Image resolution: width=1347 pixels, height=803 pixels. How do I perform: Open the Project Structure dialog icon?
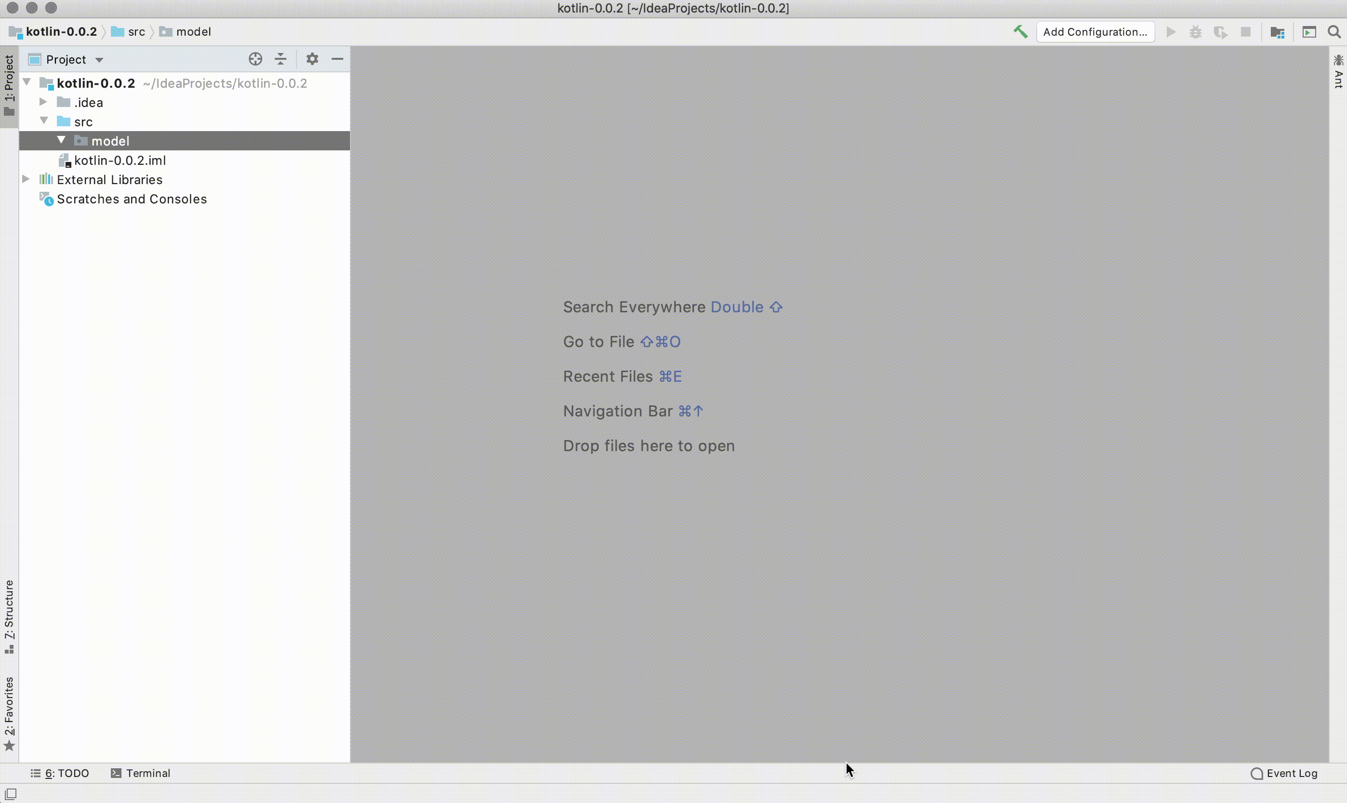pyautogui.click(x=1278, y=32)
